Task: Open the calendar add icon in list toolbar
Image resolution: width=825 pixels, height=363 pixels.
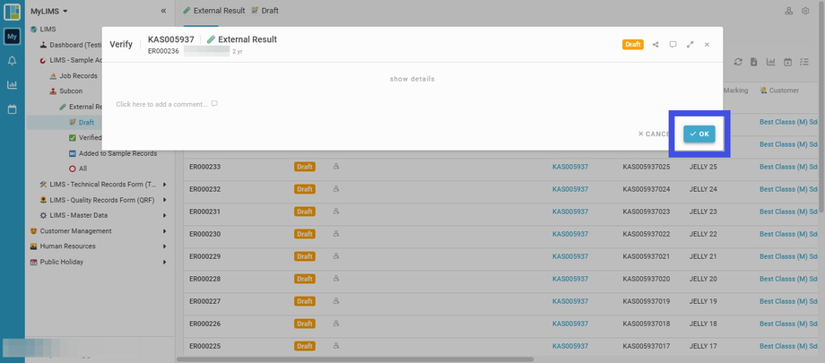Action: (787, 62)
